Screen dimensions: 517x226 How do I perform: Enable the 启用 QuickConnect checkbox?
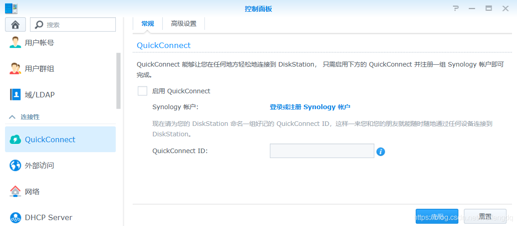click(143, 91)
